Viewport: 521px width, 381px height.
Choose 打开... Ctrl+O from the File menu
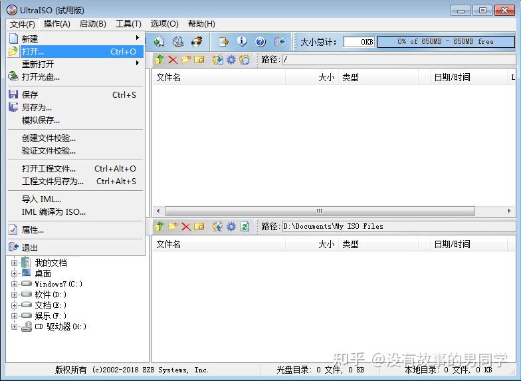[x=76, y=52]
